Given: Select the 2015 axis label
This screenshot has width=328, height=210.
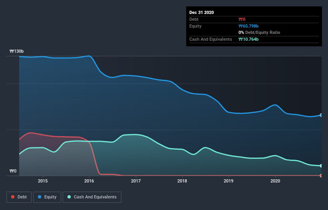Looking at the screenshot, I should tap(43, 181).
